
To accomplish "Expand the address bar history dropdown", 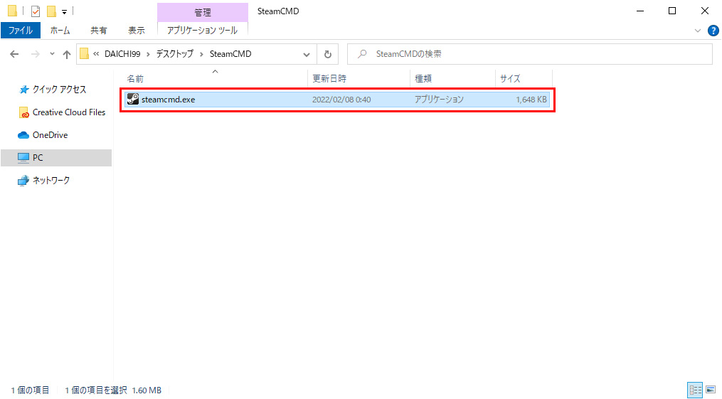I will click(307, 54).
